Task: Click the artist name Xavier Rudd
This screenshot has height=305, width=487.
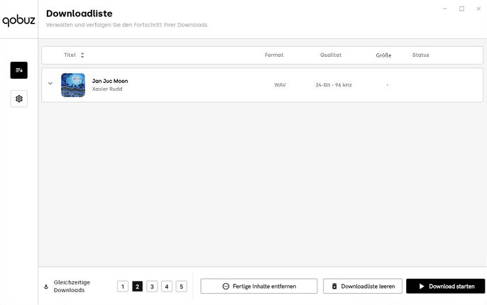Action: point(107,89)
